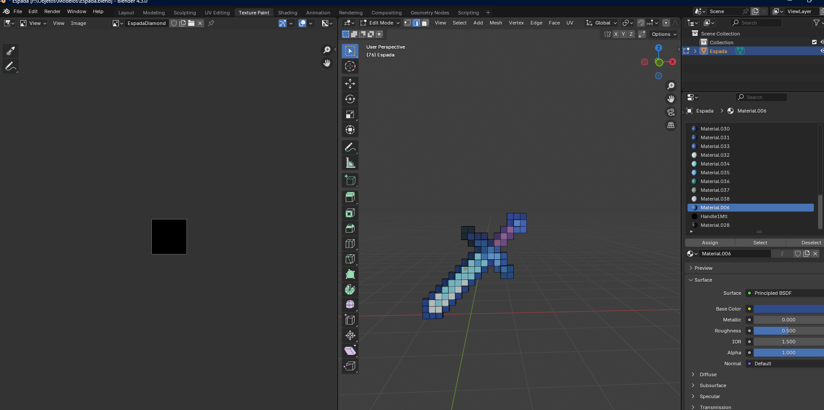Select the Move tool in viewport toolbar
This screenshot has width=824, height=410.
[x=350, y=84]
